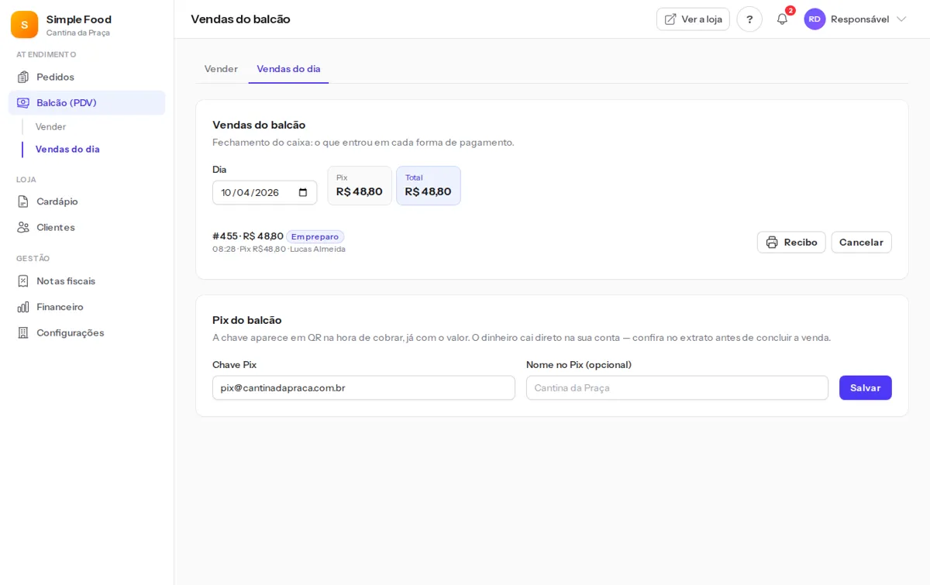Click the 'Pix do balcão' section heading
This screenshot has height=585, width=930.
(247, 320)
